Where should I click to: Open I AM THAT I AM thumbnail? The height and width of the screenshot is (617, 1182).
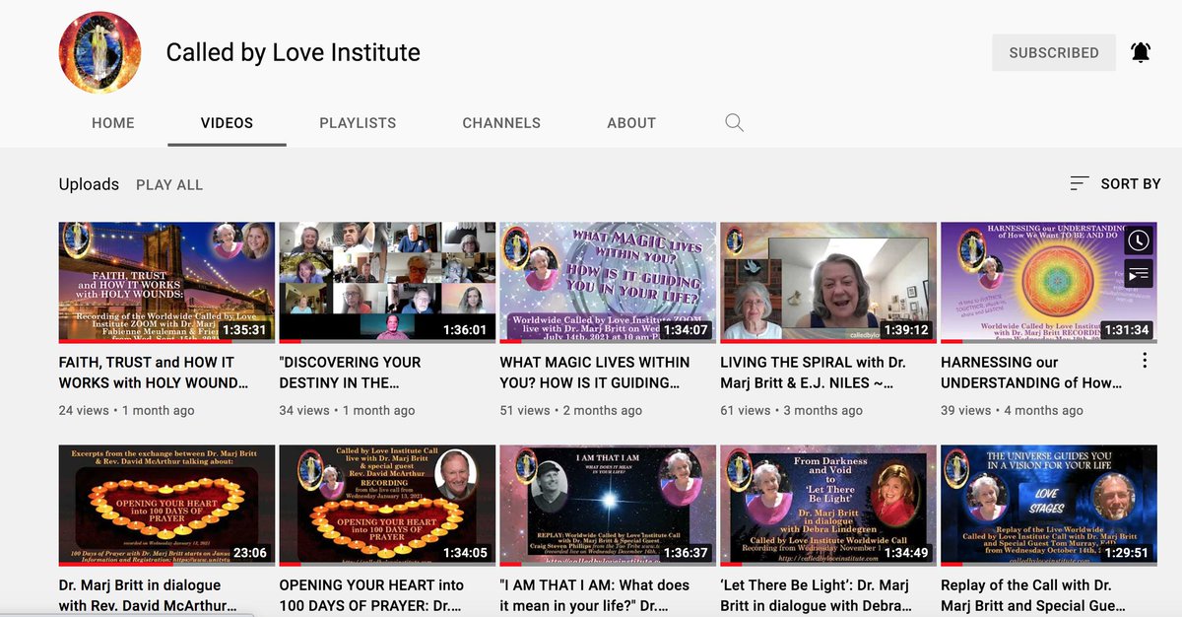(x=608, y=505)
